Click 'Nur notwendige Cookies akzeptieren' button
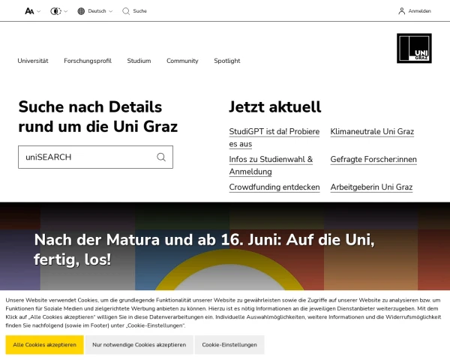 pos(139,345)
